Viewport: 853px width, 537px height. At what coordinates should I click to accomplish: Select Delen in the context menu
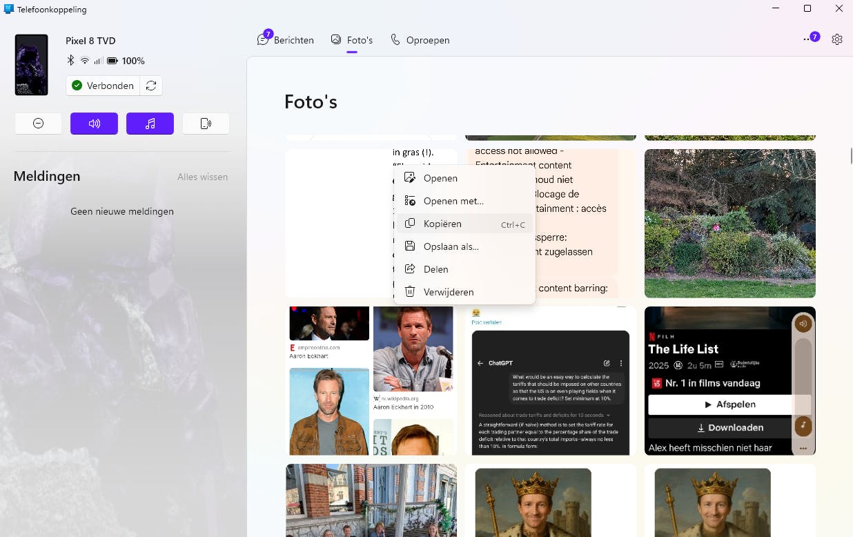(x=464, y=269)
